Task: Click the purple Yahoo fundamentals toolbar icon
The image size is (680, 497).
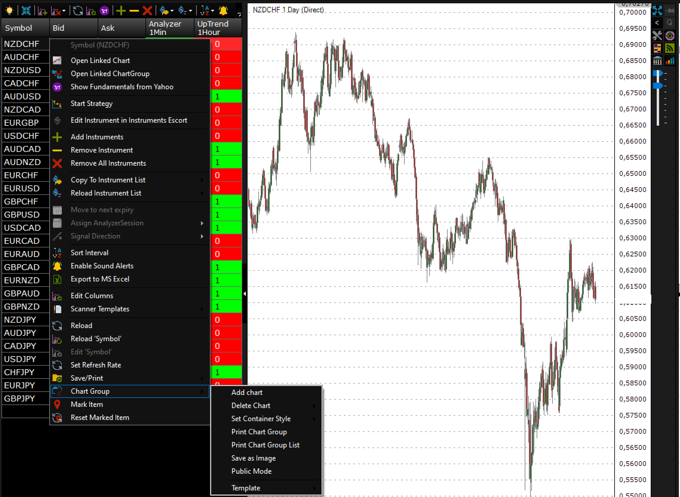Action: pos(104,11)
